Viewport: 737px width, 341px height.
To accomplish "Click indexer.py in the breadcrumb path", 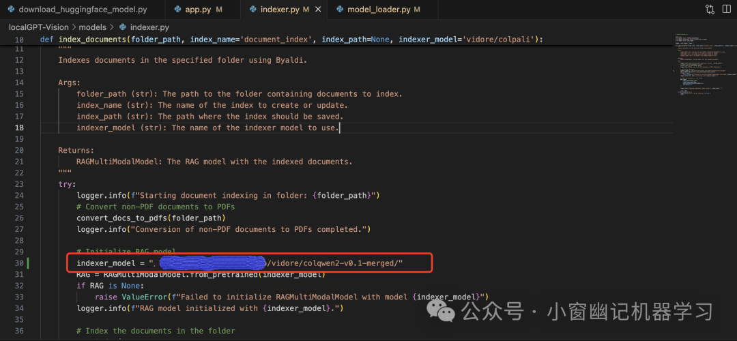I will [149, 27].
